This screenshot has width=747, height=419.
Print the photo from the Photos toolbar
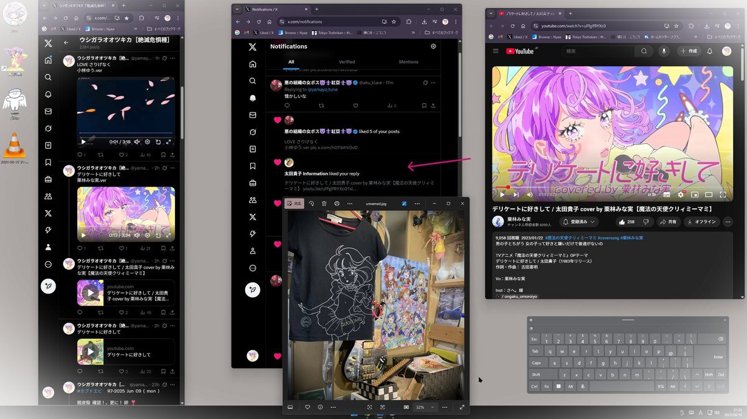337,203
